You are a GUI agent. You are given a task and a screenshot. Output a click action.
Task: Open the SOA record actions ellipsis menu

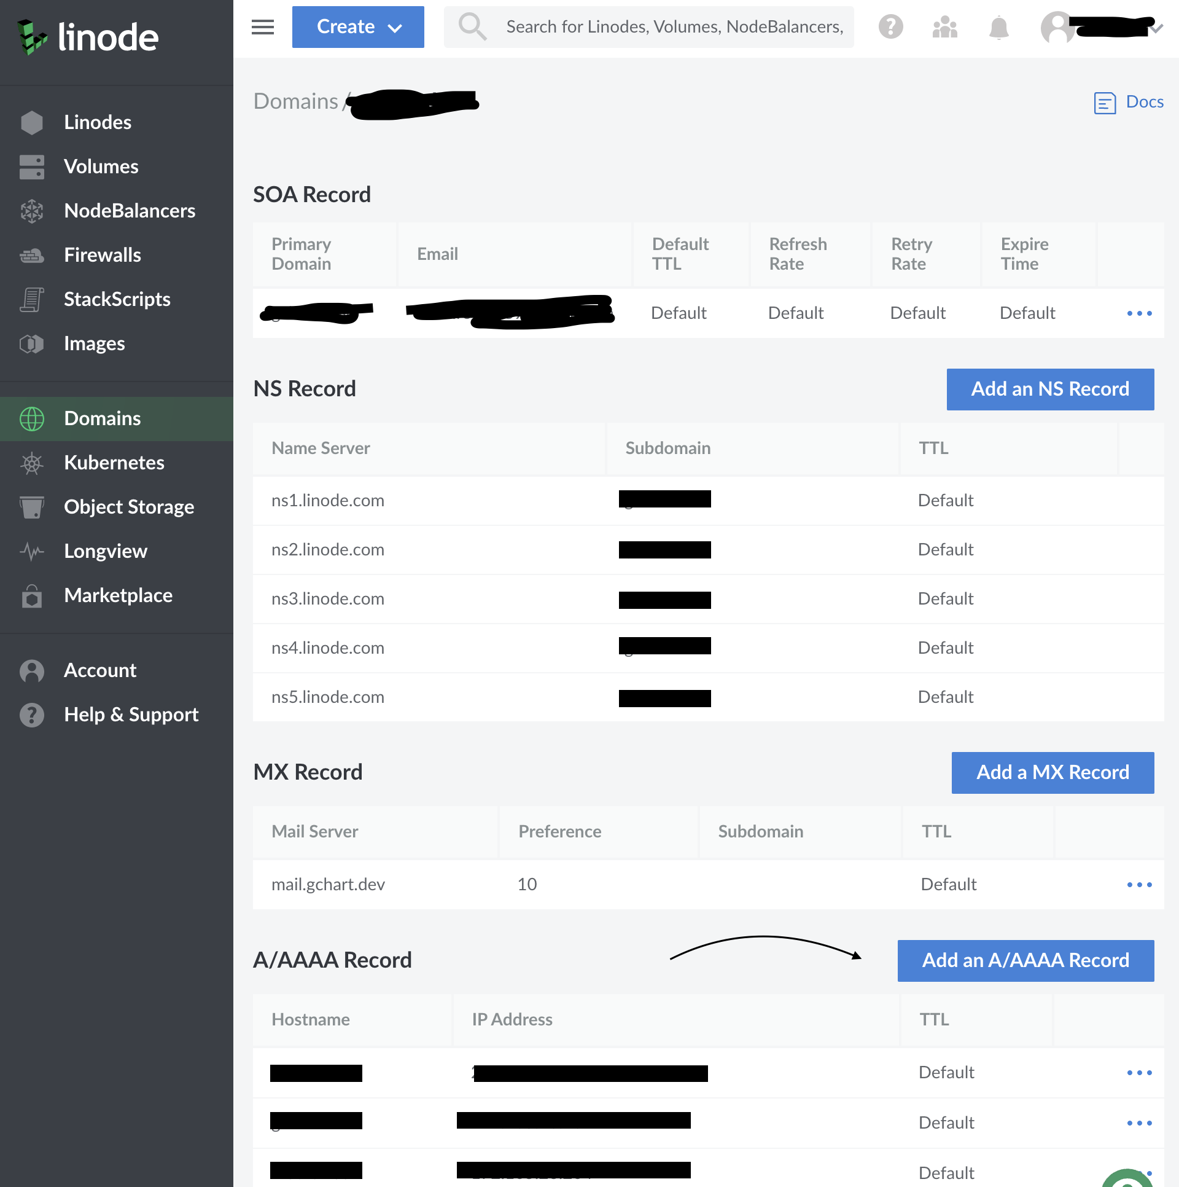[x=1139, y=313]
